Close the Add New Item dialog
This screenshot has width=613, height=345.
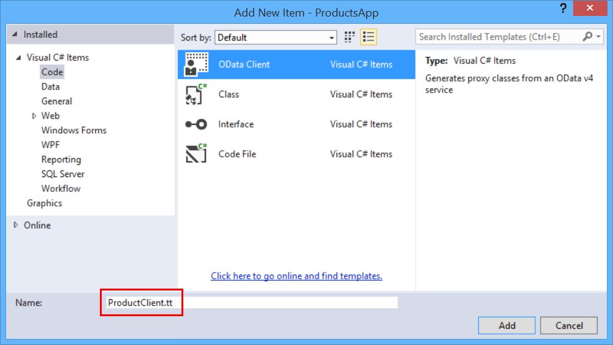(x=590, y=8)
